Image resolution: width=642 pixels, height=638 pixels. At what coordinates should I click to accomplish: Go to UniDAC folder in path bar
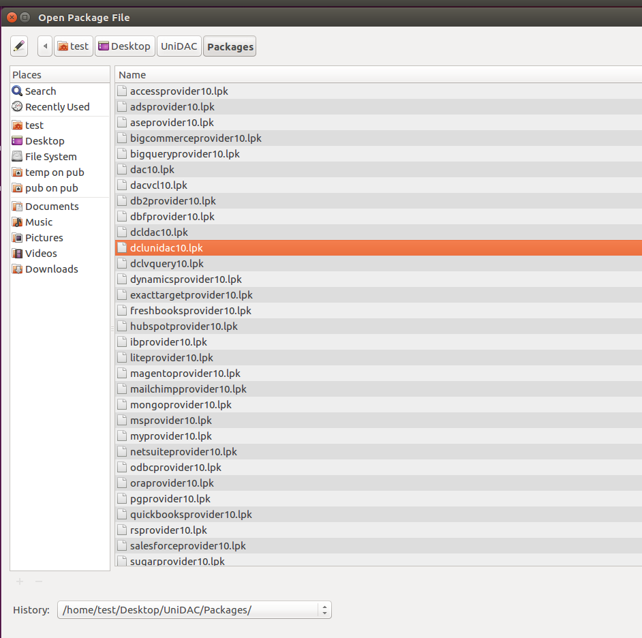tap(179, 46)
